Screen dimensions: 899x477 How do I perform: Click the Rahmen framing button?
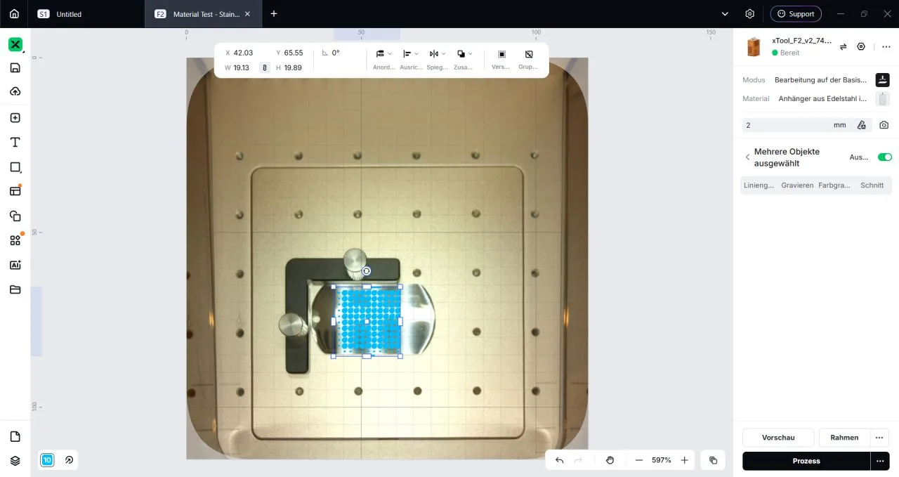844,438
